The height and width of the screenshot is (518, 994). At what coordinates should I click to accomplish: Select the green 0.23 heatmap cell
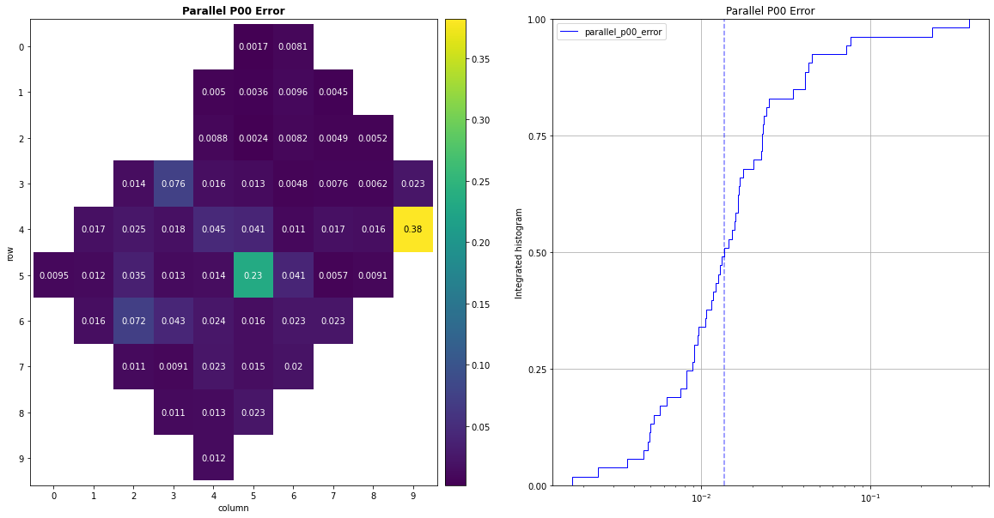click(x=253, y=275)
